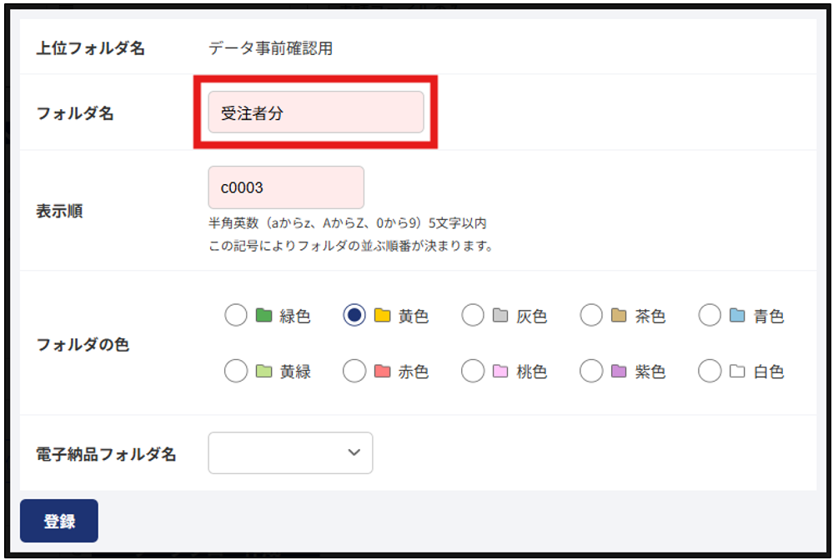Choose the 赤色 radio button
Viewport: 833px width, 560px height.
coord(354,371)
